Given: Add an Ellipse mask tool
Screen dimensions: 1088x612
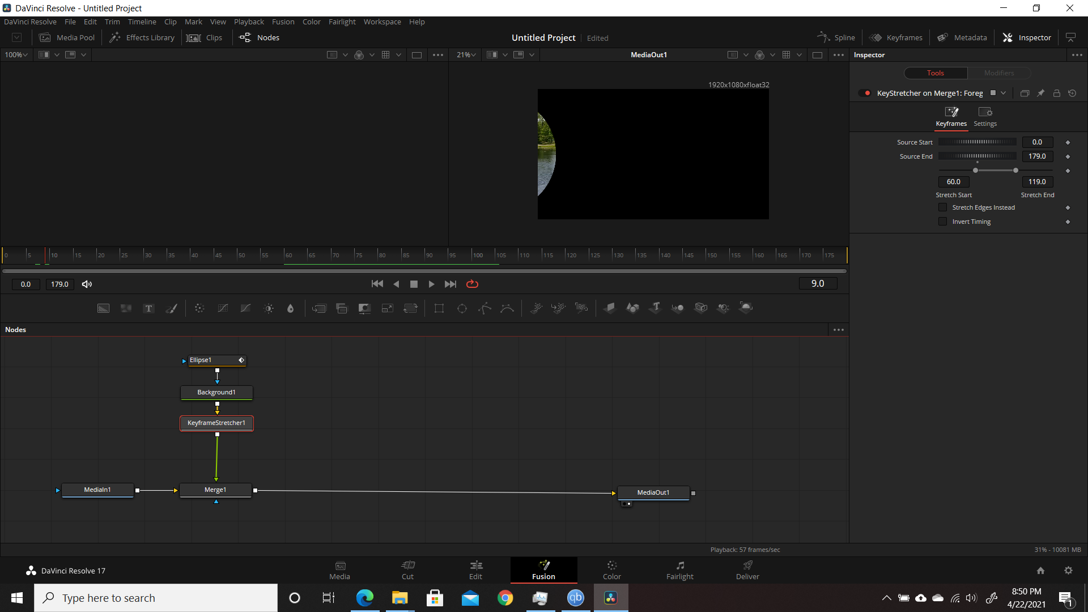Looking at the screenshot, I should [x=462, y=308].
